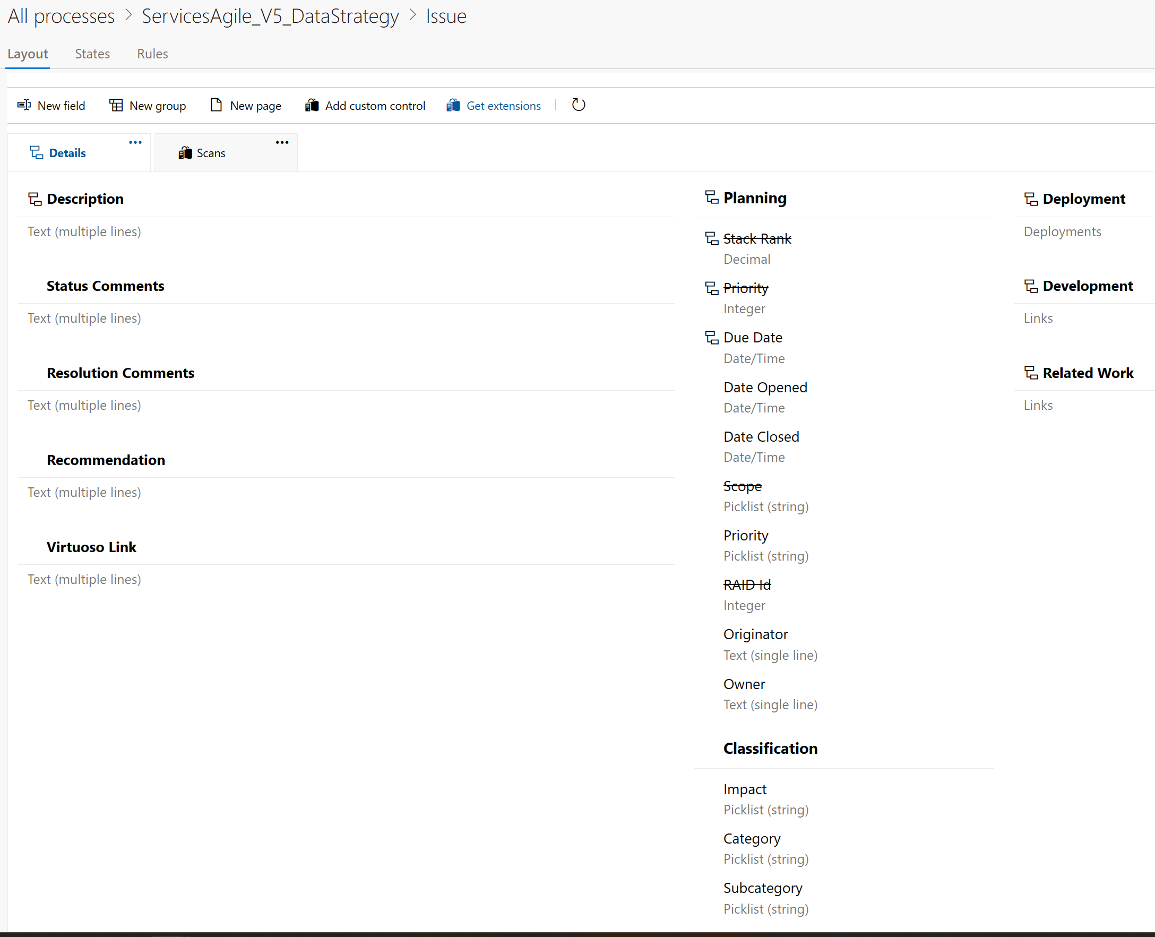Click the New field icon
Viewport: 1155px width, 937px height.
click(x=24, y=105)
